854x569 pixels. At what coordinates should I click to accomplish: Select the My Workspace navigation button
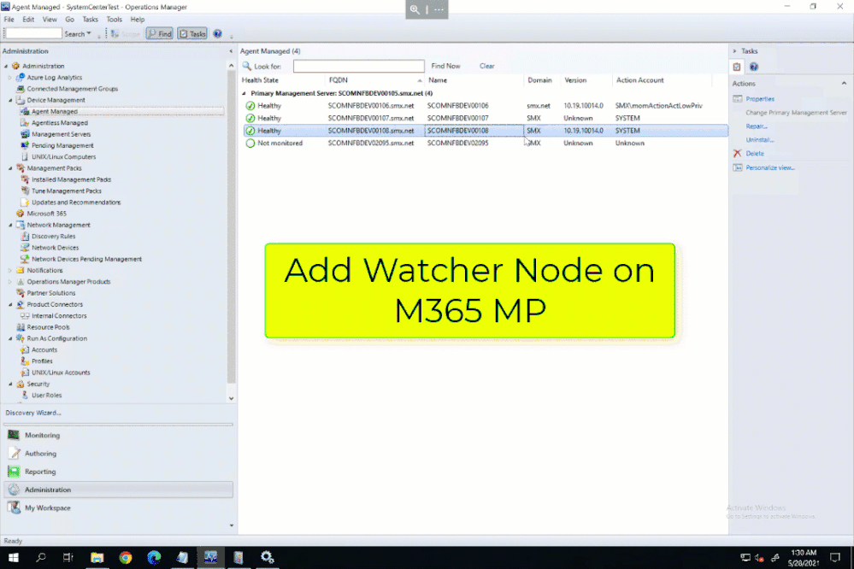(x=119, y=508)
